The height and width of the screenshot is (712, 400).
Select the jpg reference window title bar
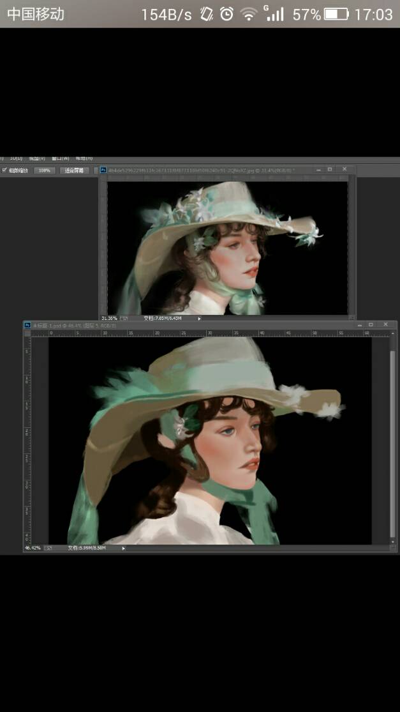228,169
